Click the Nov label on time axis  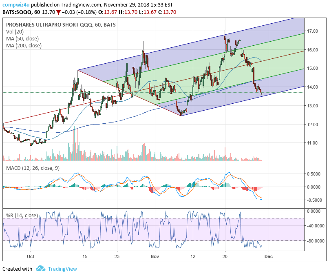155,256
